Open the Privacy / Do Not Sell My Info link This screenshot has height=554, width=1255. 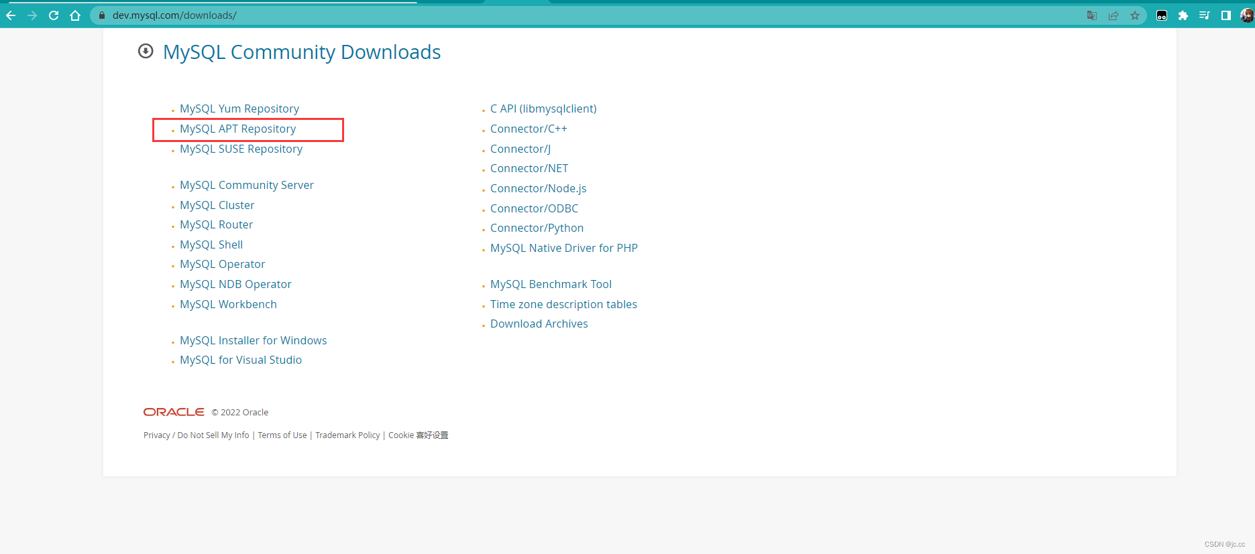196,435
